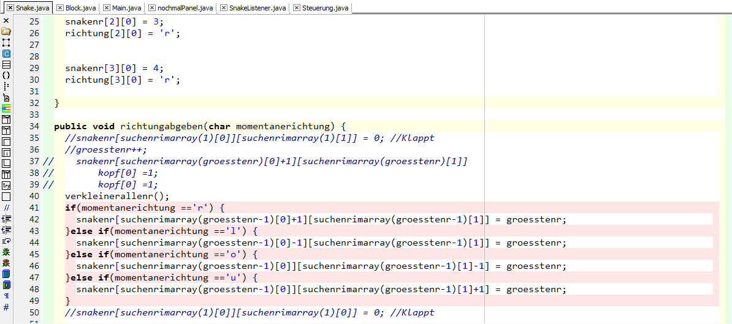Screen dimensions: 732x324
Task: Click the blue C class icon
Action: [6, 54]
